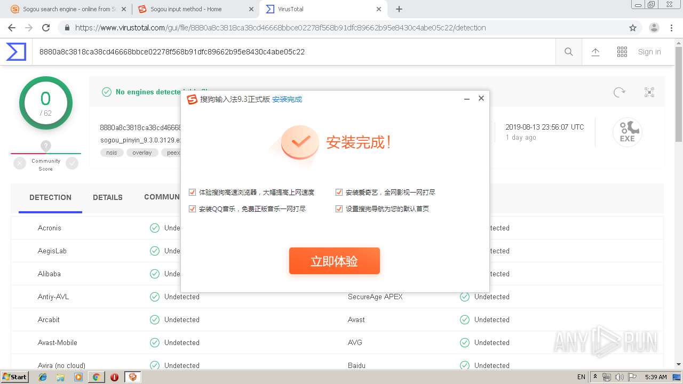Image resolution: width=683 pixels, height=384 pixels.
Task: Click the EXE file type icon
Action: (628, 132)
